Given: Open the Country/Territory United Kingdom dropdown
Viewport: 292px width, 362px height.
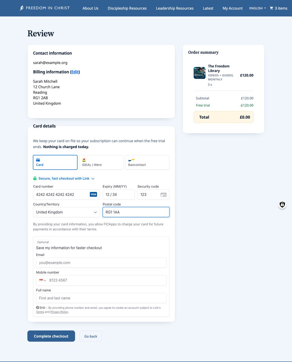Looking at the screenshot, I should click(x=66, y=212).
